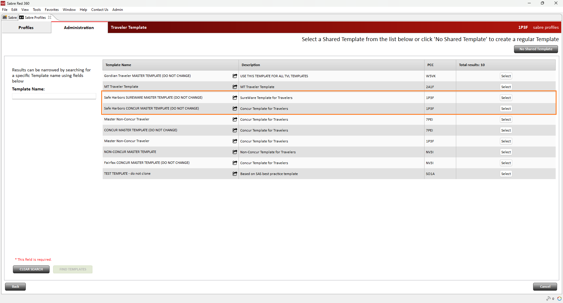563x303 pixels.
Task: Go to the Profiles tab
Action: pos(26,28)
